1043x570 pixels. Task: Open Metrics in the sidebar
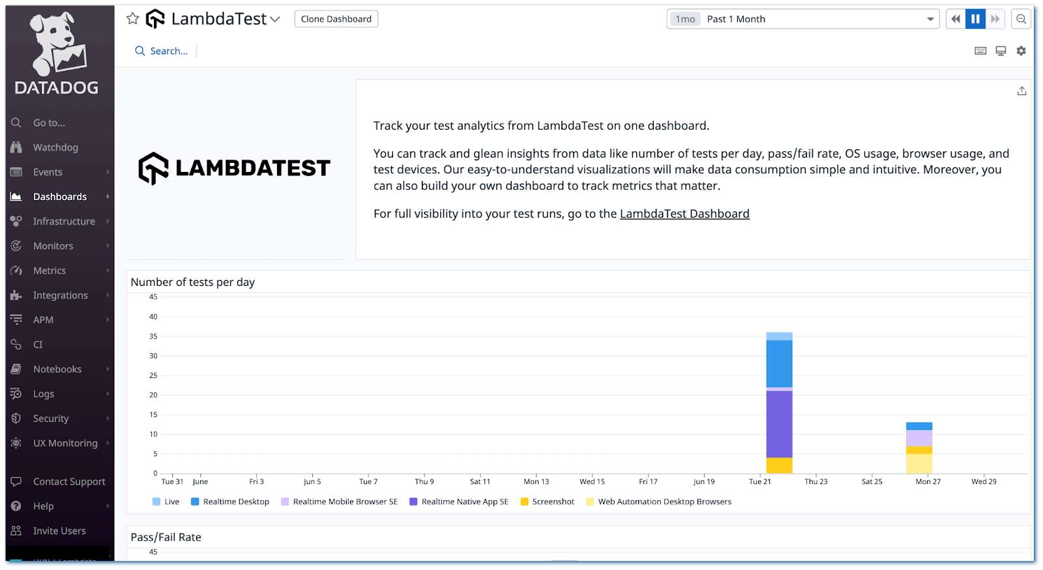click(x=59, y=270)
